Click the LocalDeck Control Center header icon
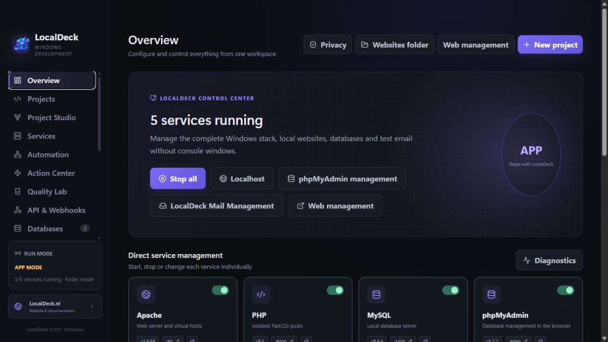Image resolution: width=608 pixels, height=342 pixels. point(153,98)
